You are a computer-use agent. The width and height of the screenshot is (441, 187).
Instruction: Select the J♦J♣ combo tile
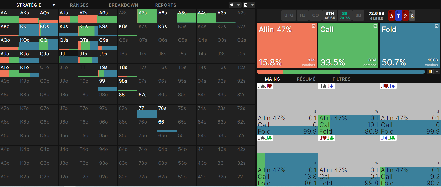point(410,161)
